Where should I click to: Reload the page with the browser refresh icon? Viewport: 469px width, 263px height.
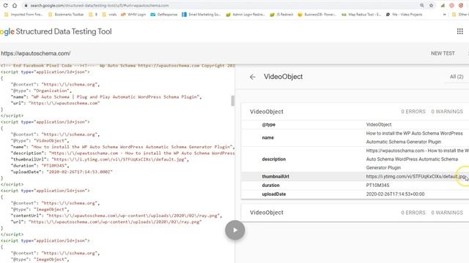pyautogui.click(x=5, y=5)
